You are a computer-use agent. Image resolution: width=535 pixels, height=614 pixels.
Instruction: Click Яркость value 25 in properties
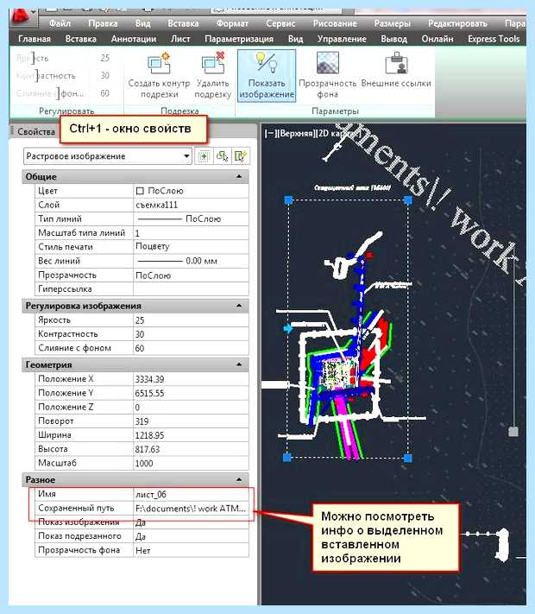click(191, 320)
